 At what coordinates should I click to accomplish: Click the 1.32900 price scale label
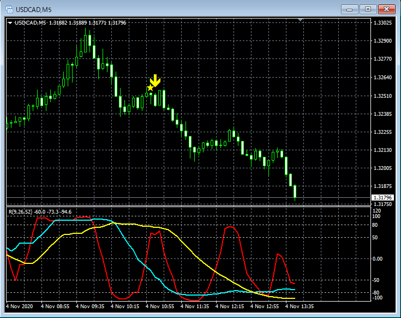tap(382, 41)
